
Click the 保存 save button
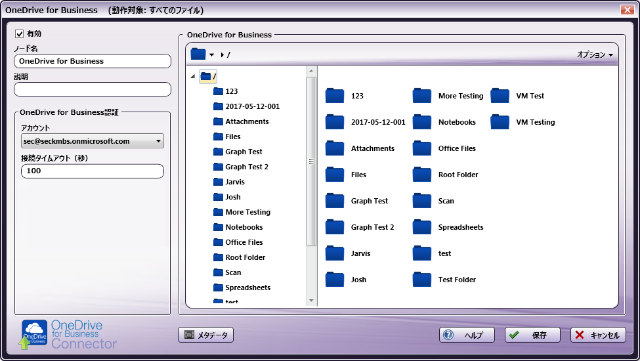click(x=532, y=335)
